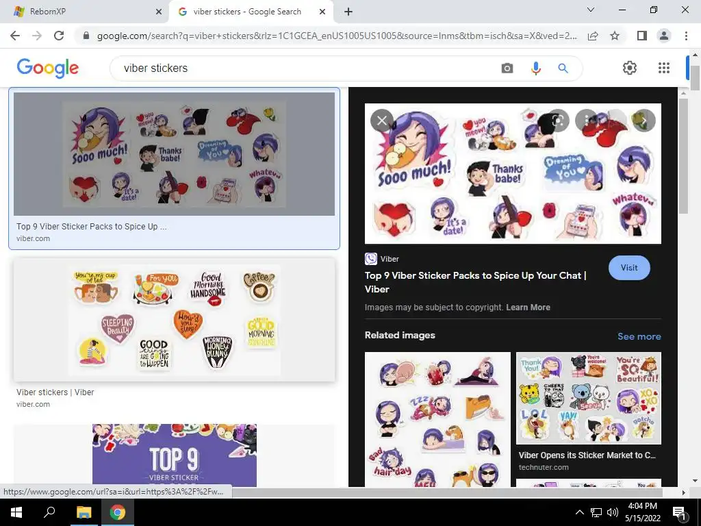
Task: Open the Learn More copyright link
Action: 528,308
